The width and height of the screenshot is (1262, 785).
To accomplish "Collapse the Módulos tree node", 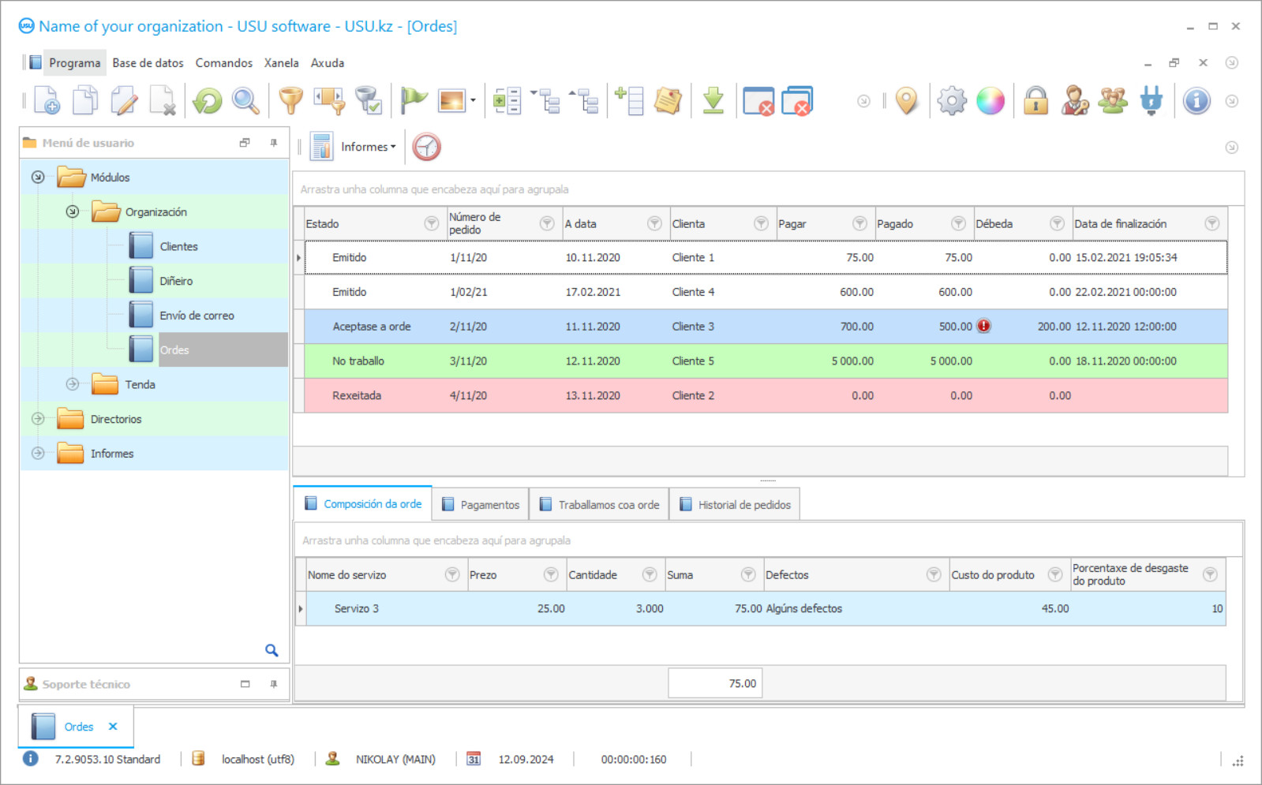I will 38,177.
